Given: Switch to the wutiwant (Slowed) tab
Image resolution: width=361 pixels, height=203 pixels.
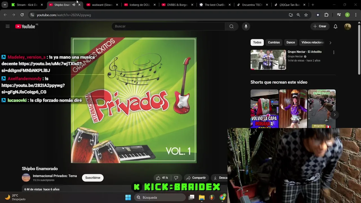Looking at the screenshot, I should [x=102, y=5].
